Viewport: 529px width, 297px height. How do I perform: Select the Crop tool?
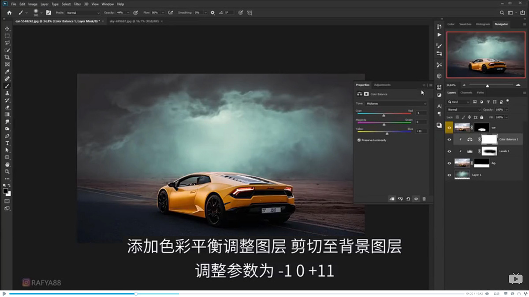(x=7, y=57)
